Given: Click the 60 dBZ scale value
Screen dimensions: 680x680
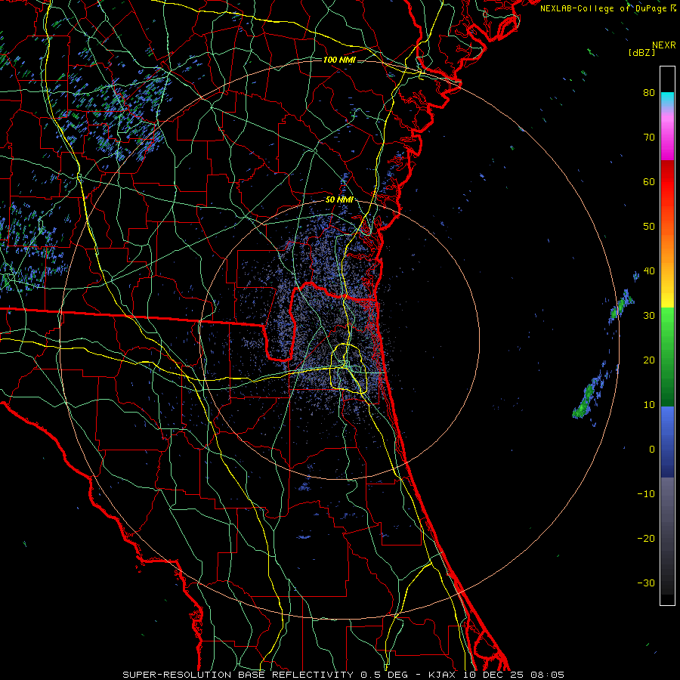Looking at the screenshot, I should [x=649, y=181].
